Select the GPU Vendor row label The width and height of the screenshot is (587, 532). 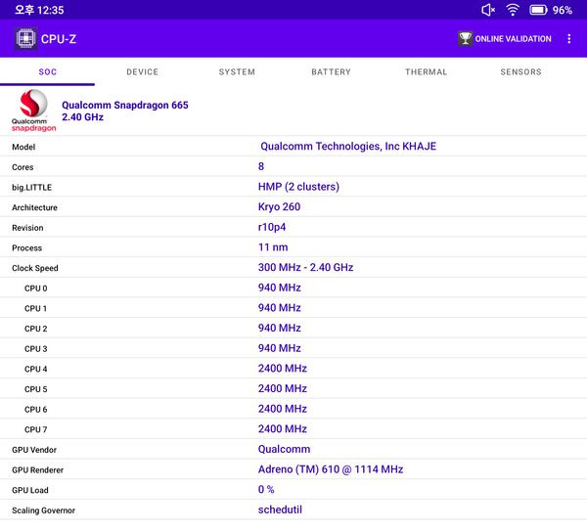click(34, 450)
